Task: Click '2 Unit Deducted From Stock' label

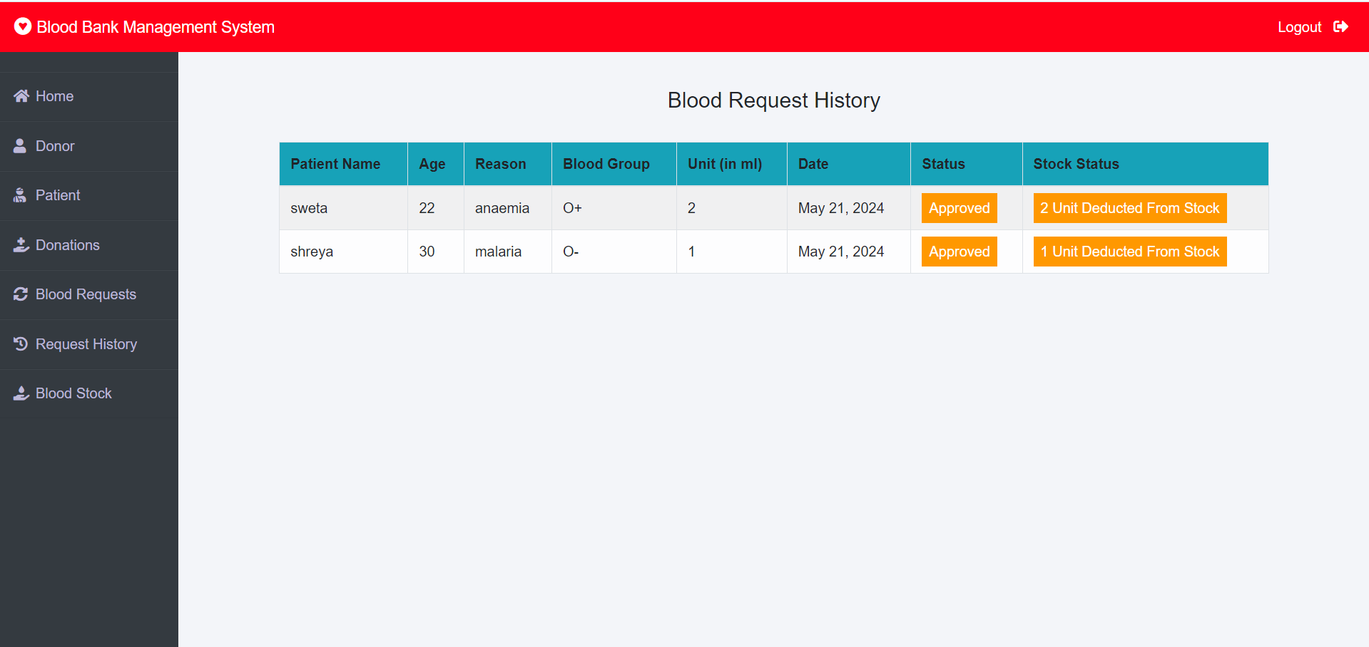Action: (x=1129, y=207)
